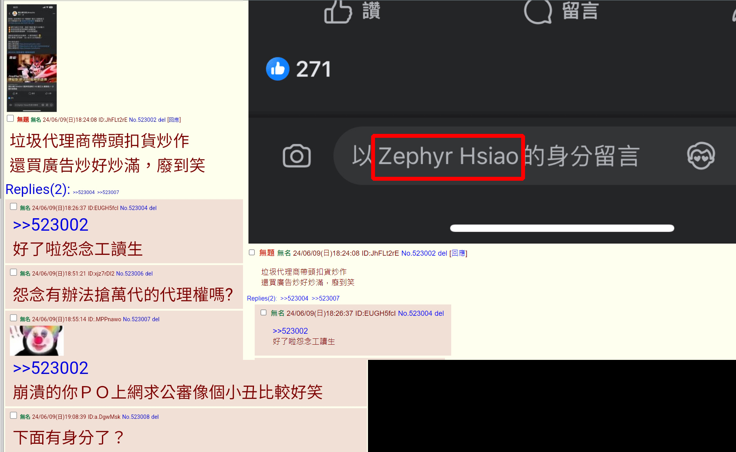Image resolution: width=736 pixels, height=452 pixels.
Task: Tap the 留言 comment bubble icon
Action: pyautogui.click(x=538, y=12)
